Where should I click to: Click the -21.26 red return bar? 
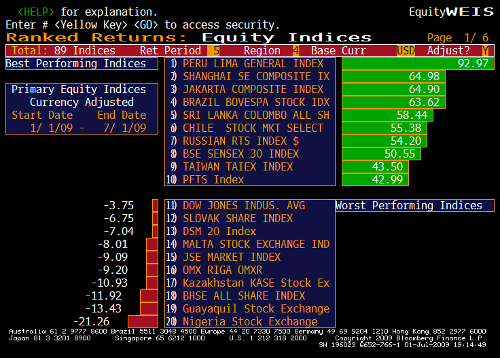(143, 321)
